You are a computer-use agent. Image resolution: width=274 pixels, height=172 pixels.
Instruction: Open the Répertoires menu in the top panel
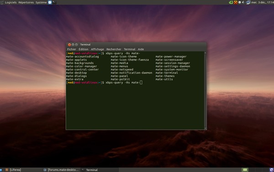tap(26, 2)
